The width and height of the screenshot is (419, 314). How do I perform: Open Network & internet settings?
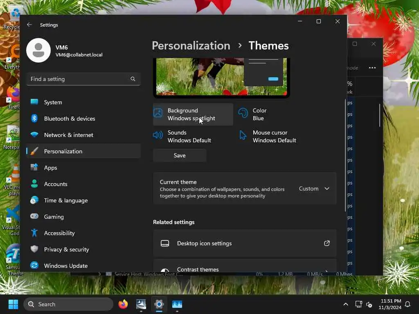[83, 135]
